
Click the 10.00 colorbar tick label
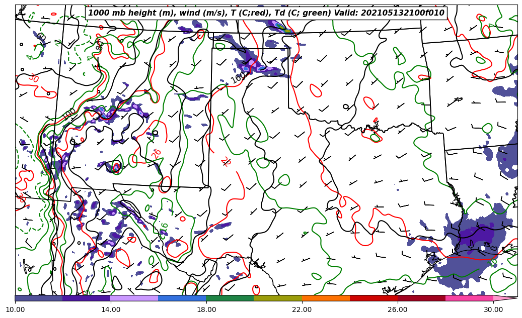click(x=15, y=310)
